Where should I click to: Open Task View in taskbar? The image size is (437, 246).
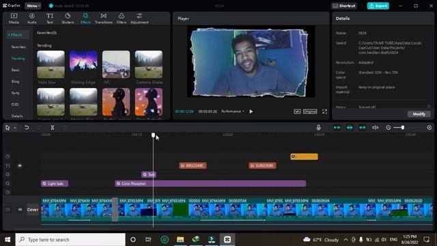[x=148, y=240]
